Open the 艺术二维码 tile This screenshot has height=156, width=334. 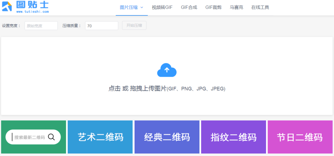tap(100, 137)
